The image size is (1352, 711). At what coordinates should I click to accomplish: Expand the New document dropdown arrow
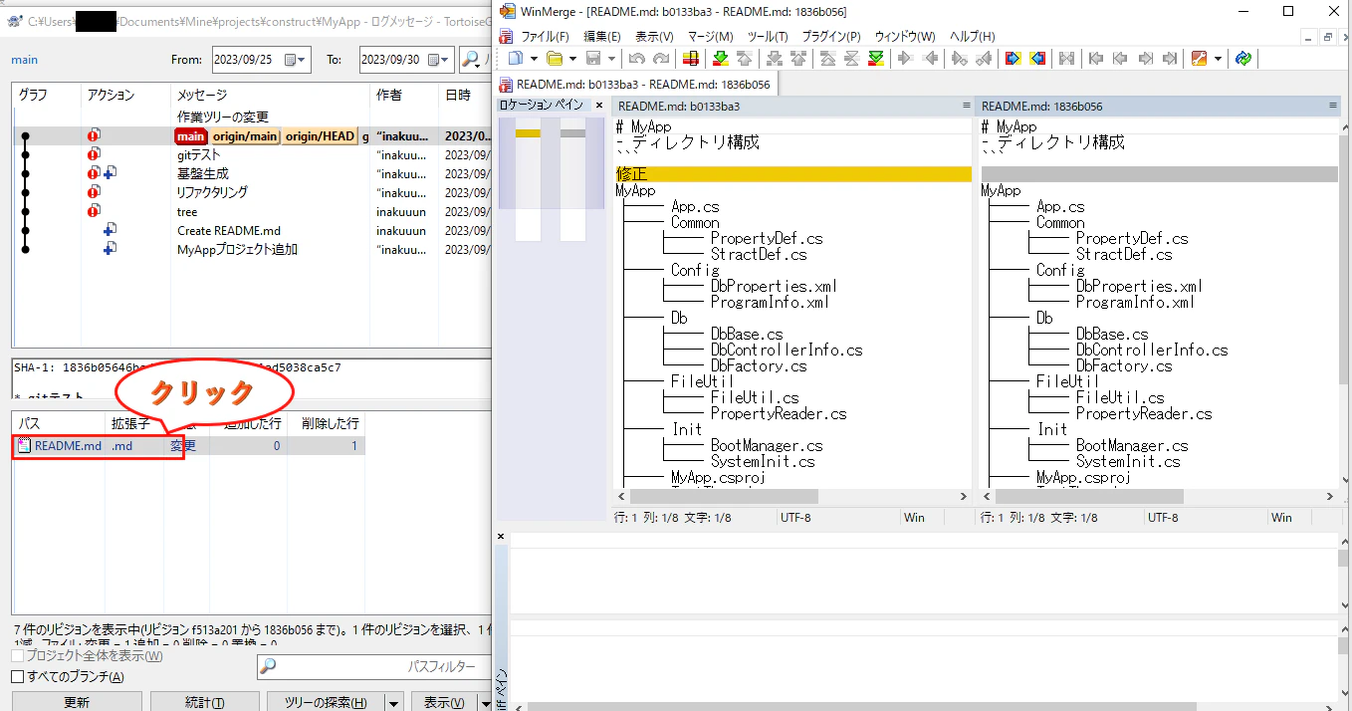click(x=534, y=59)
